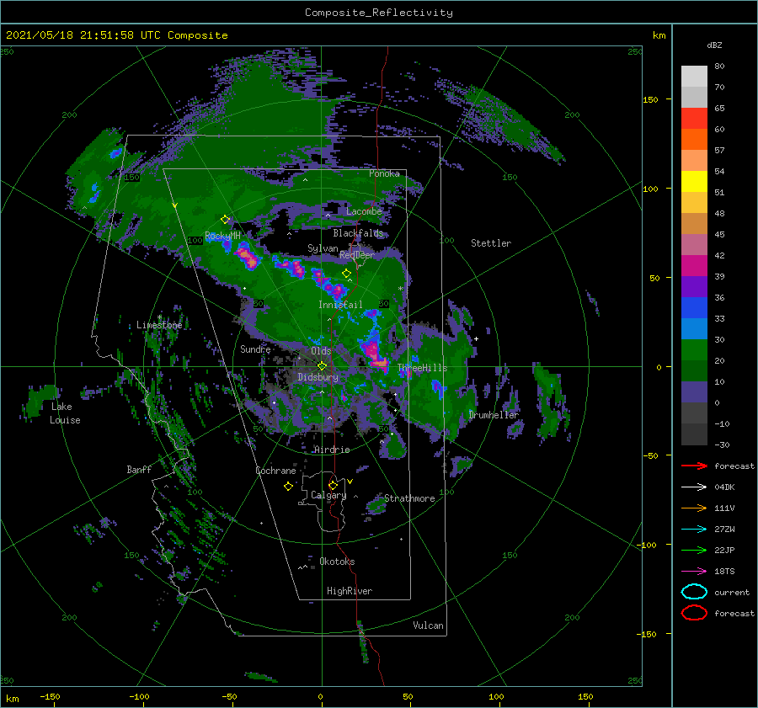Click the Sylvan label
The image size is (758, 708).
pos(323,248)
